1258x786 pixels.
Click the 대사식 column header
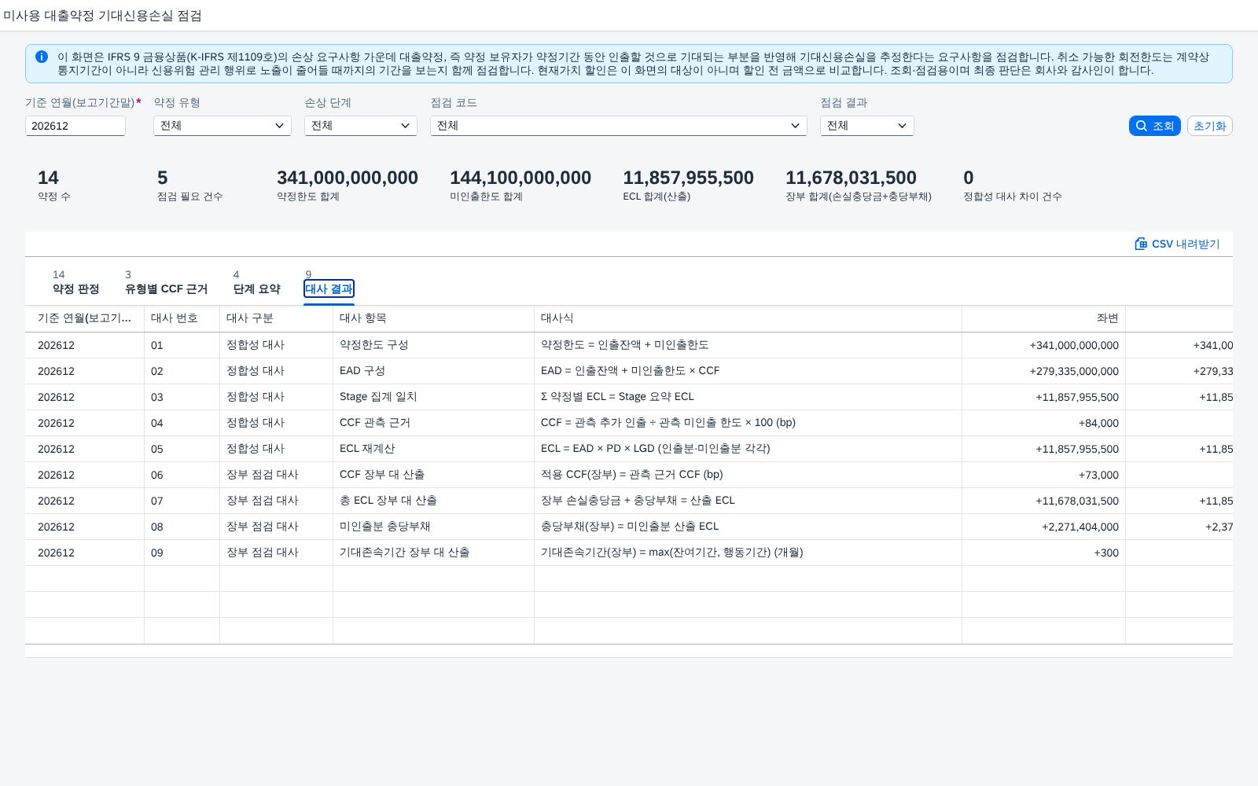pyautogui.click(x=748, y=318)
